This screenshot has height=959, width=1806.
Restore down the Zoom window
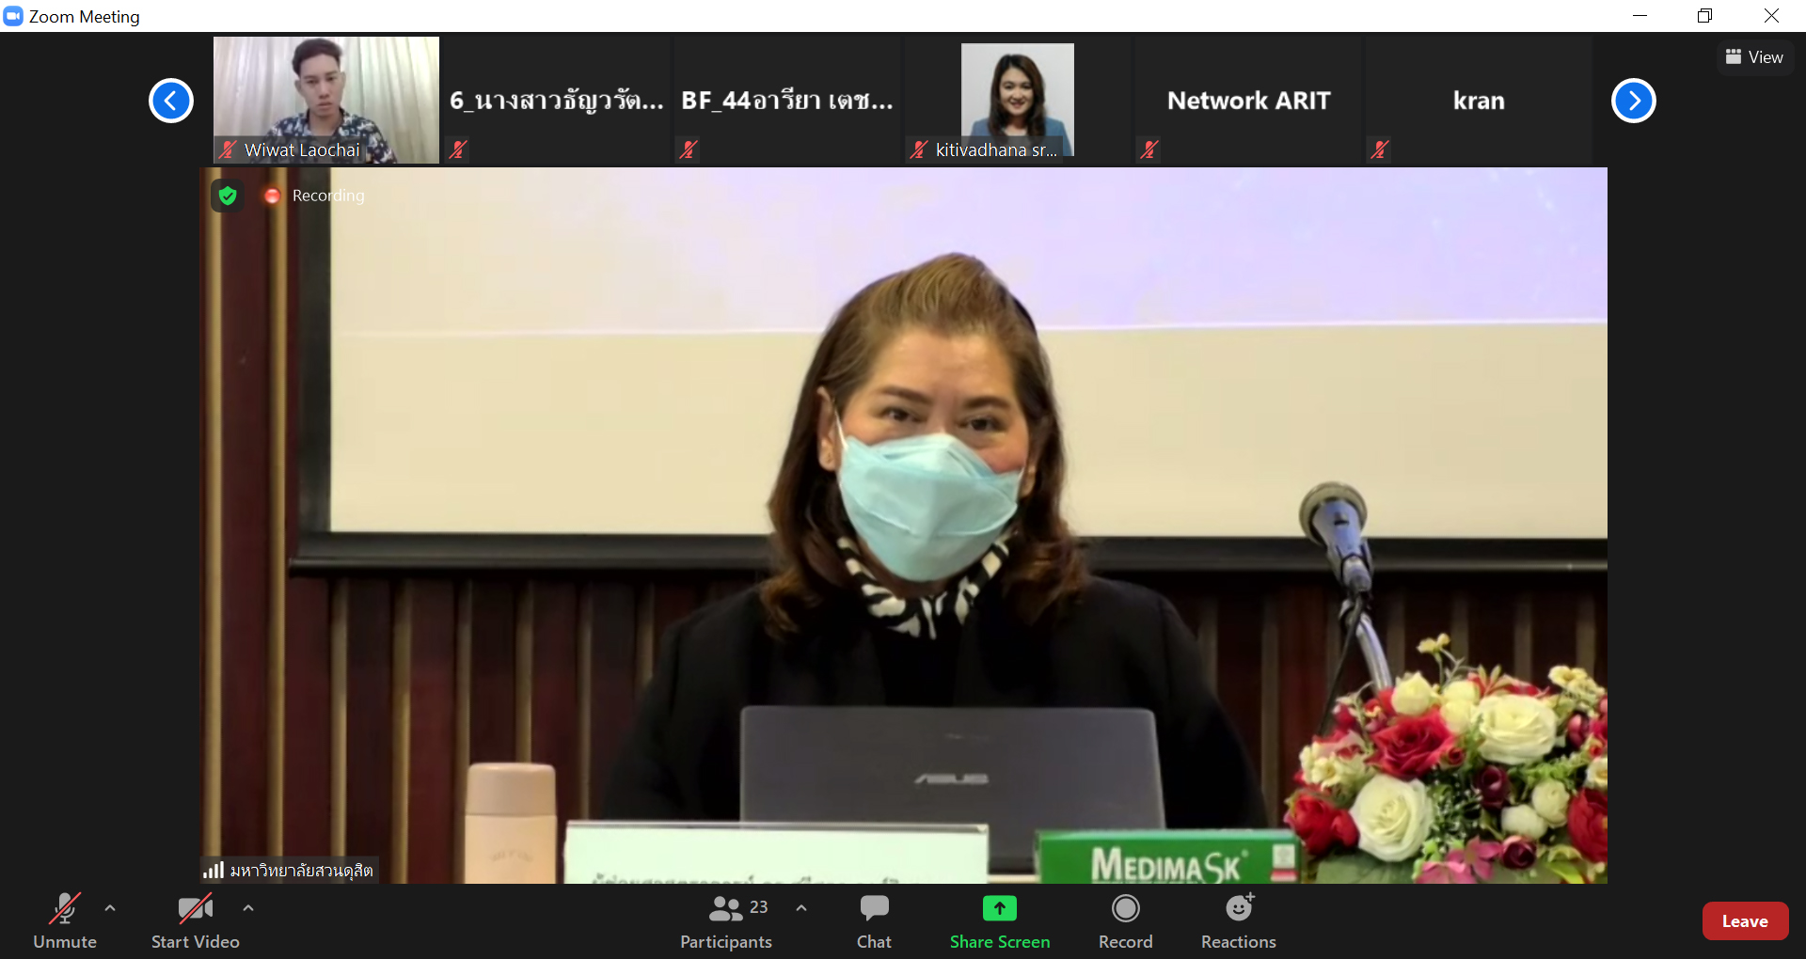point(1704,16)
